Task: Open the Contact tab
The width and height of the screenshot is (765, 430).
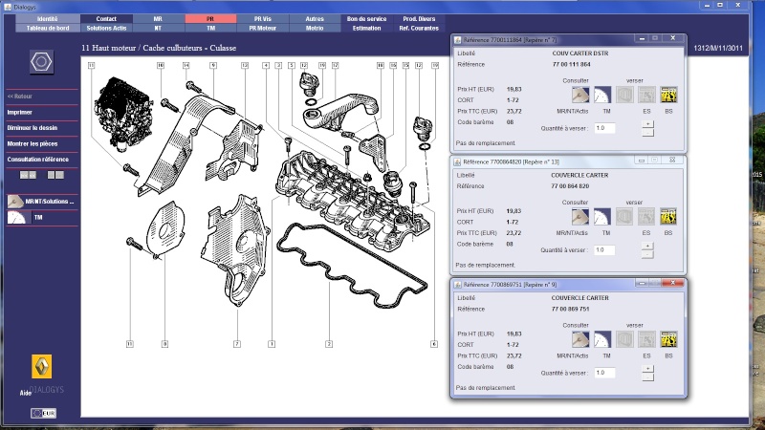Action: pyautogui.click(x=106, y=18)
